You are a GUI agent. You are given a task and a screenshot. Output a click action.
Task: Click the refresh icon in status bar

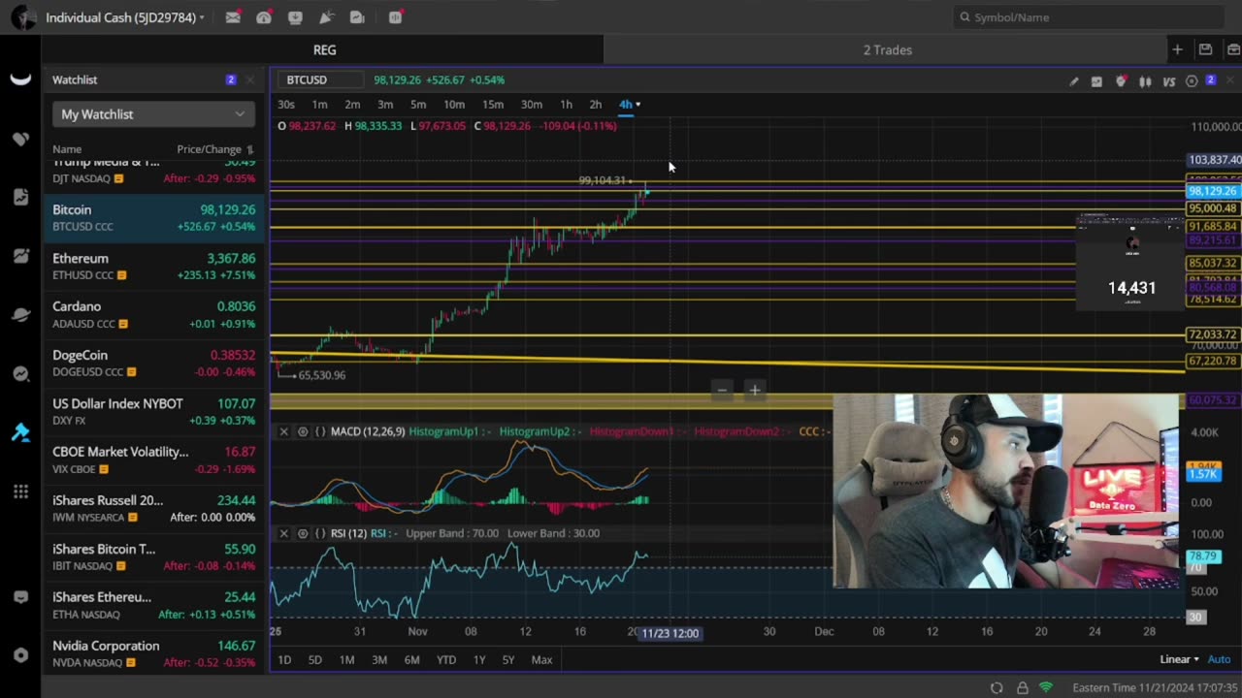pos(997,687)
